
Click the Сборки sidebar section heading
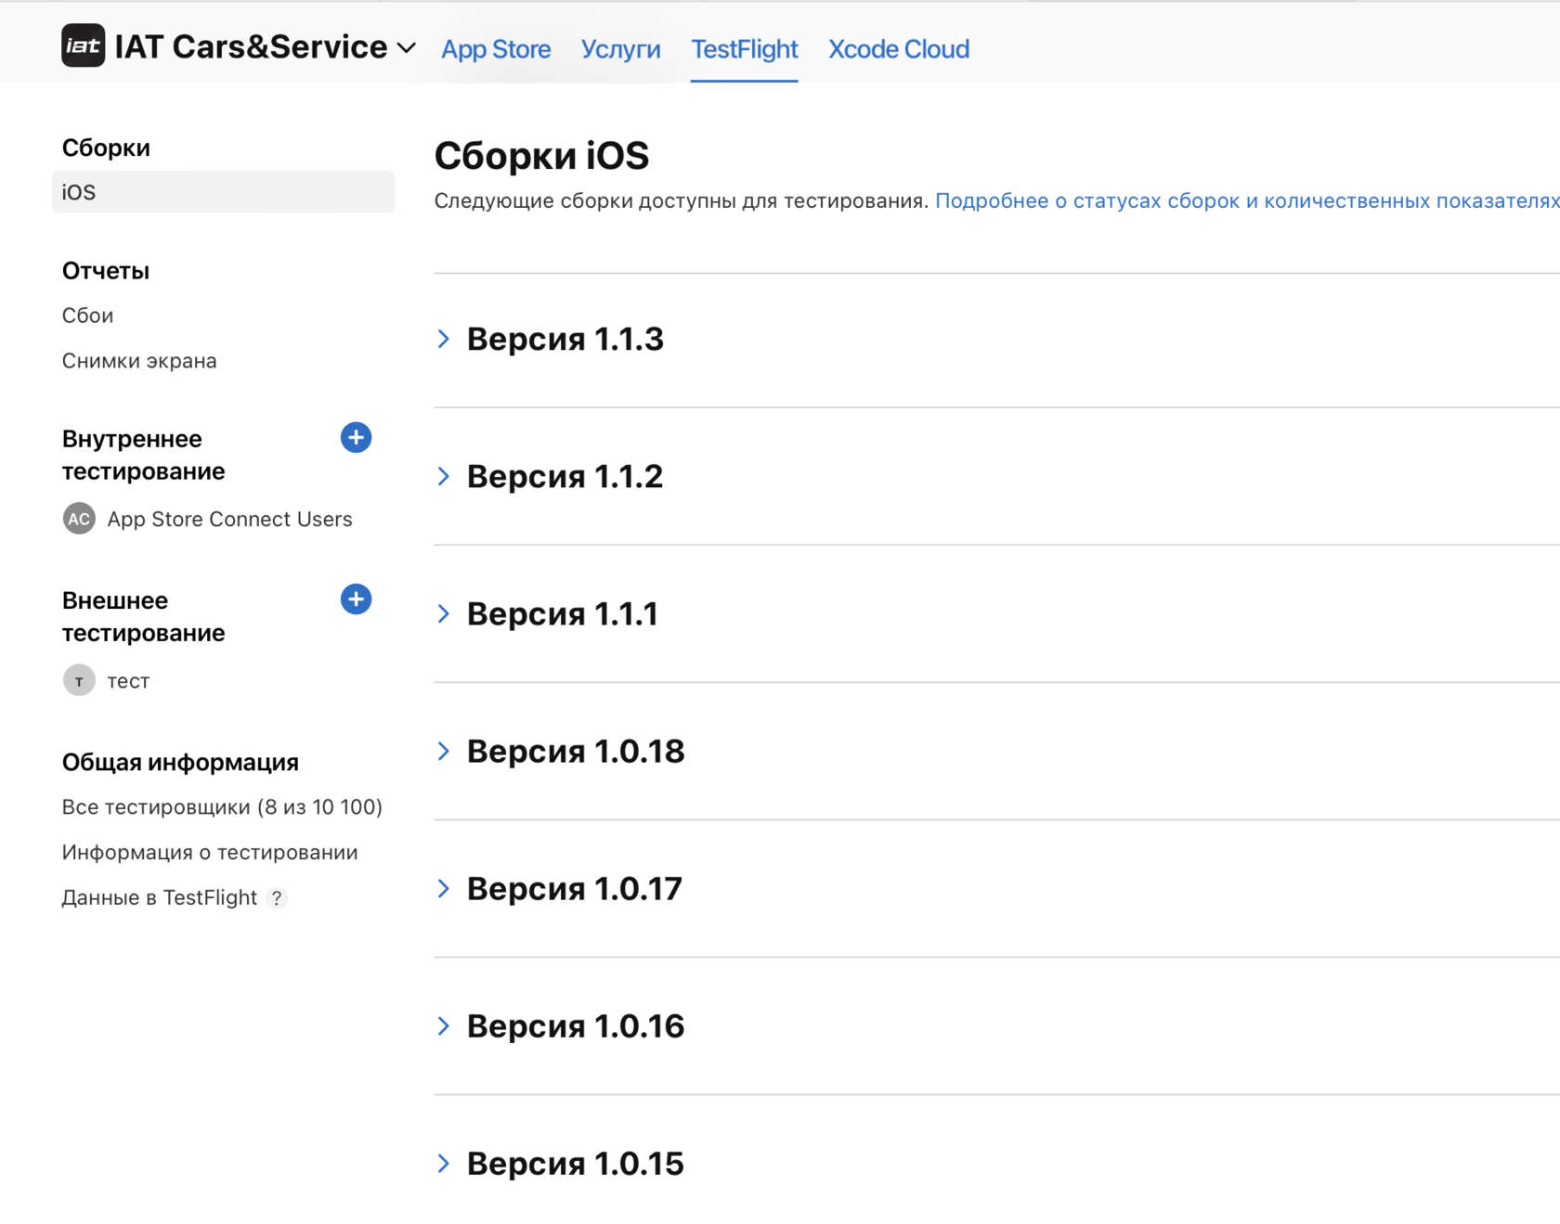[x=106, y=148]
